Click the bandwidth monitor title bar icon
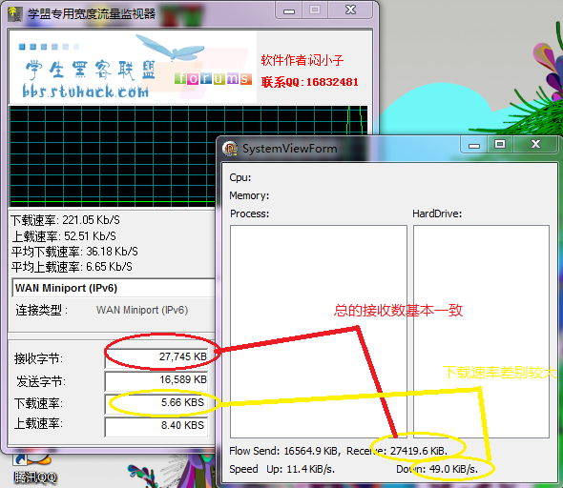The image size is (563, 488). pyautogui.click(x=14, y=14)
